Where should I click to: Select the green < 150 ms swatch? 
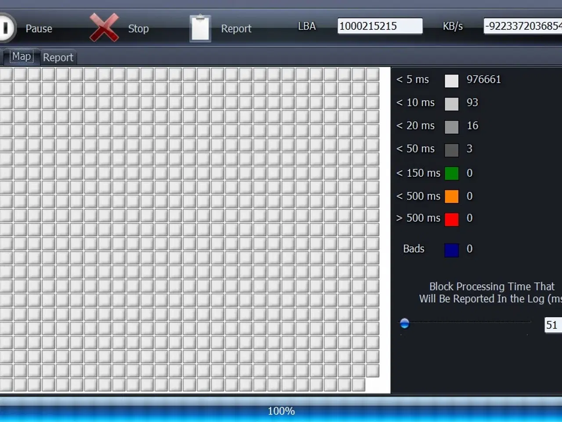coord(451,173)
